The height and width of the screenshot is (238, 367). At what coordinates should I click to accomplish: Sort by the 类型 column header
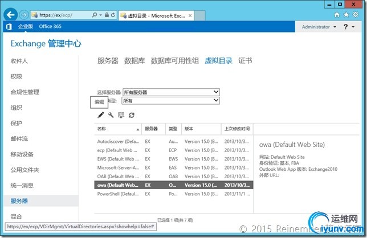[173, 129]
